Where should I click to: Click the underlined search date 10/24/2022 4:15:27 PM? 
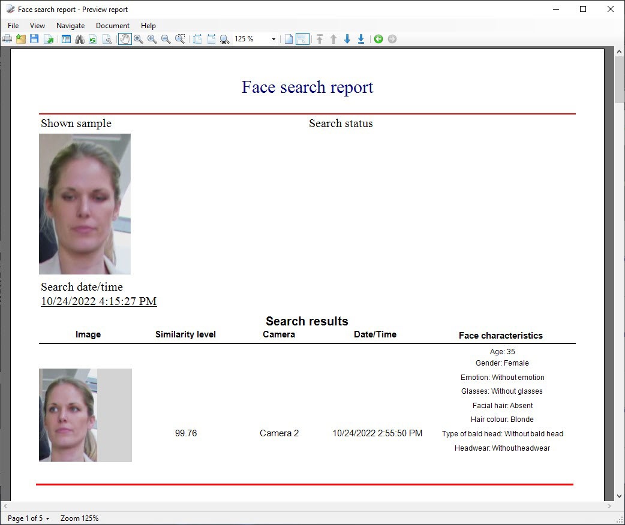pyautogui.click(x=98, y=301)
